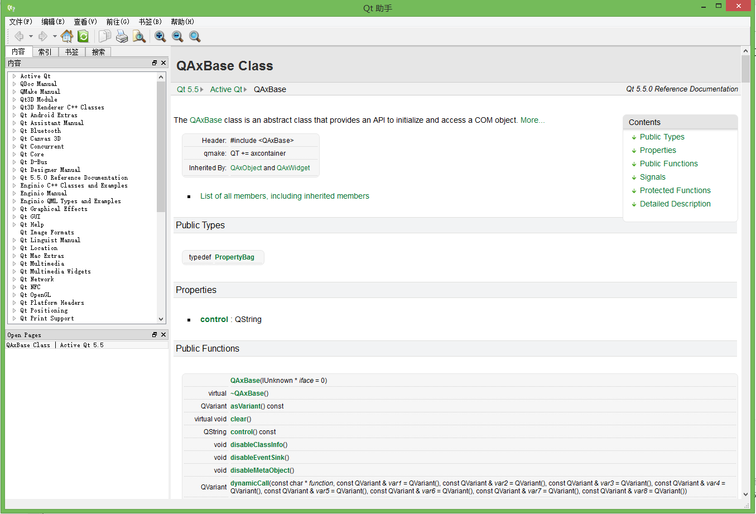The height and width of the screenshot is (514, 756).
Task: Jump to Signals in Contents
Action: pos(653,177)
